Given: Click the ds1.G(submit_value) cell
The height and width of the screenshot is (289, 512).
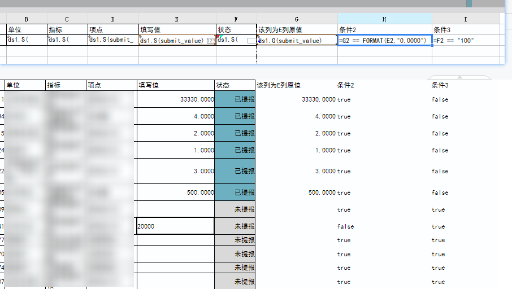Looking at the screenshot, I should (297, 41).
